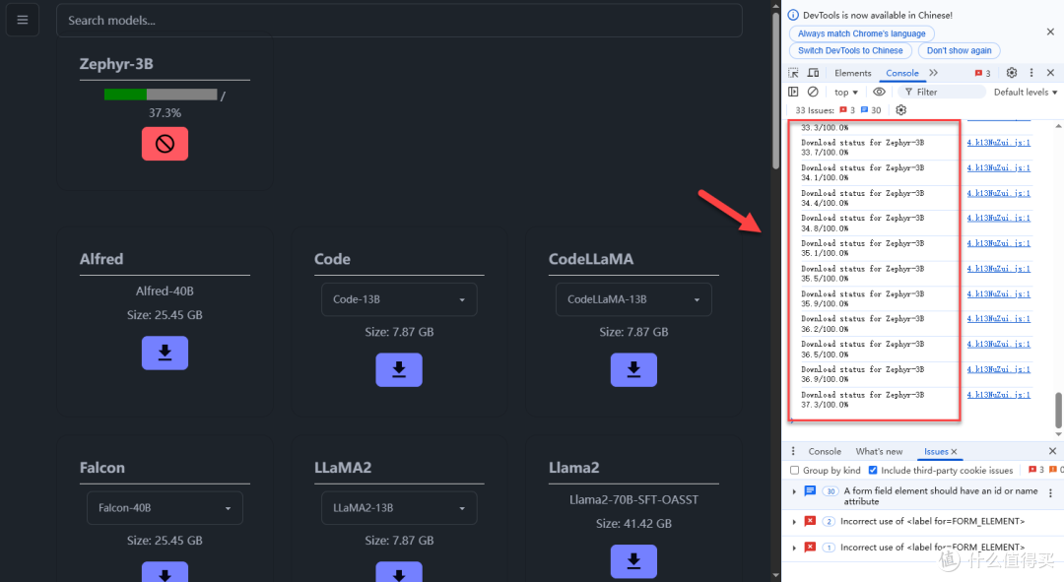Click Switch DevTools to Chinese
Image resolution: width=1064 pixels, height=582 pixels.
(x=850, y=50)
